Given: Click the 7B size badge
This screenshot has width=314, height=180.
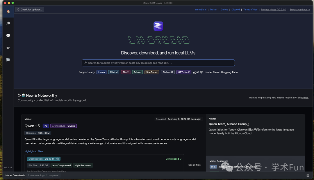Looking at the screenshot, I should click(46, 126).
